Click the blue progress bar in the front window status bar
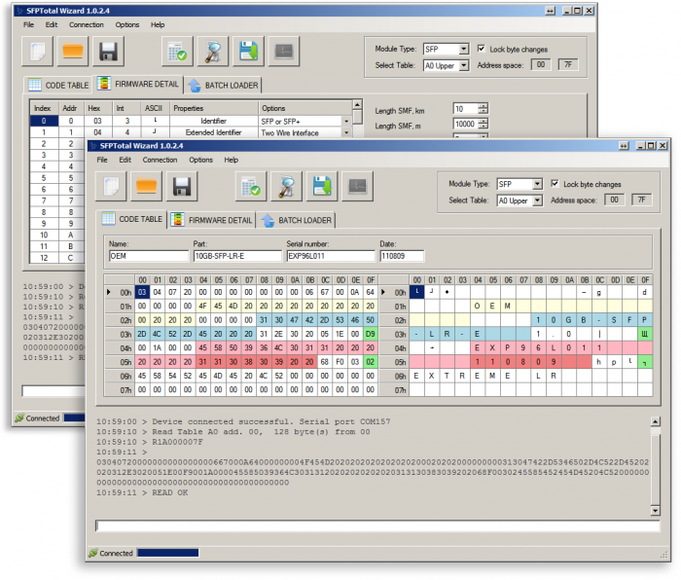The height and width of the screenshot is (580, 681). point(168,553)
